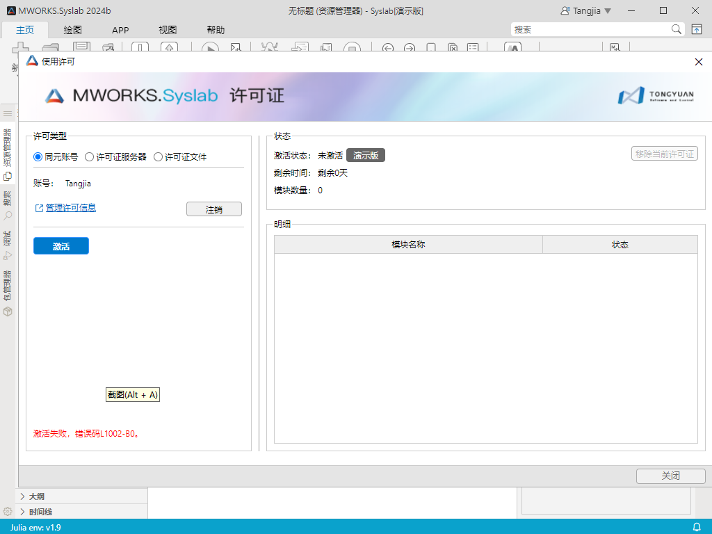This screenshot has height=534, width=712.
Task: Click the stop icon in toolbar
Action: 352,47
